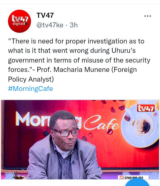The image size is (160, 186).
Task: Click the name Prof. Macharia Munene
Action: coord(73,70)
